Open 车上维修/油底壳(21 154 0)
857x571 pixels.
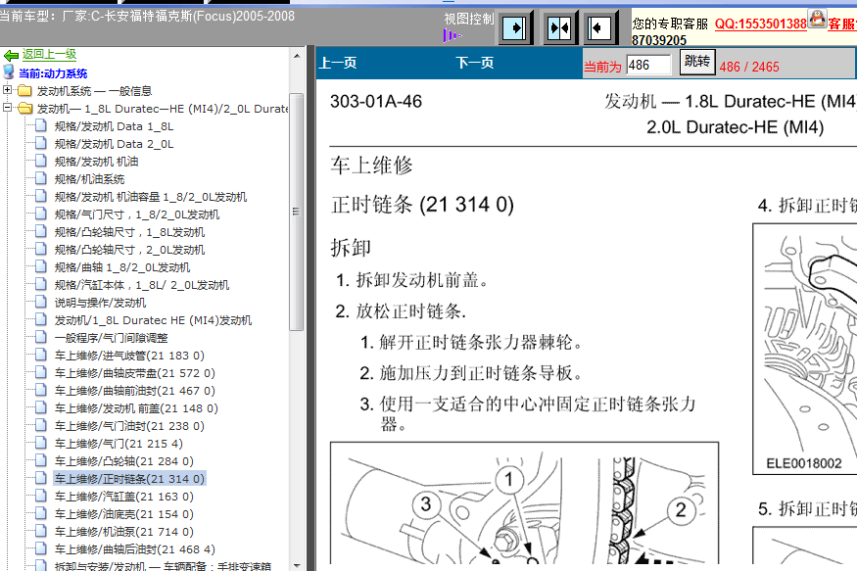123,514
